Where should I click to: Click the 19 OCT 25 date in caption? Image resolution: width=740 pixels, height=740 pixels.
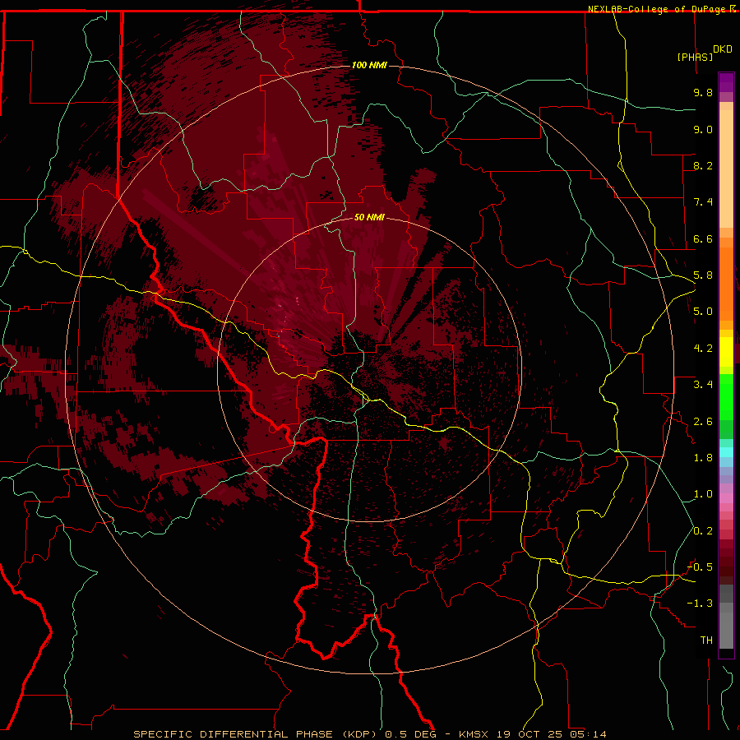tap(529, 734)
